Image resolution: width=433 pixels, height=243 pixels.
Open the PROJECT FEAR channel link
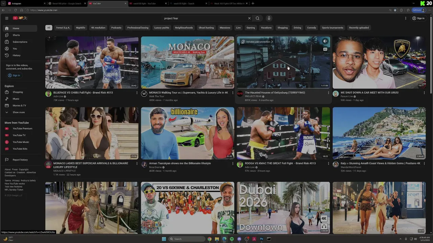coord(253,97)
